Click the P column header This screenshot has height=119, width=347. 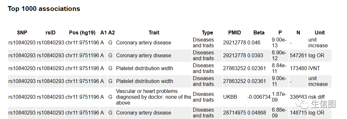280,33
